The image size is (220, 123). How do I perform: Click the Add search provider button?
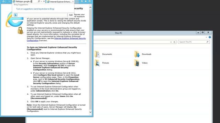tap(71, 15)
